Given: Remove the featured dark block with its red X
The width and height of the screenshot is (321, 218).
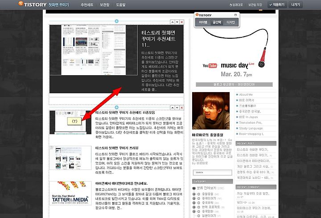Looking at the screenshot, I should 181,22.
